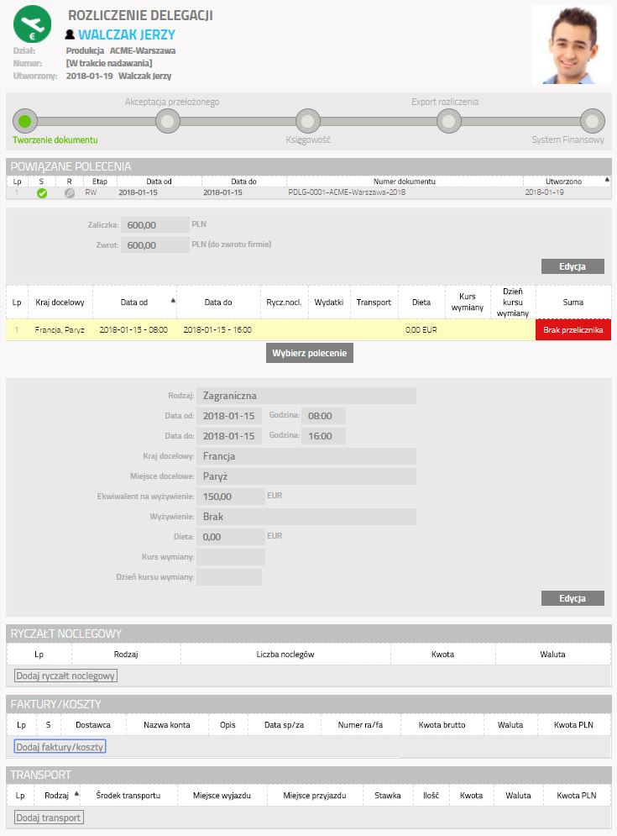Click the employee profile photo
Viewport: 617px width, 836px height.
point(572,45)
